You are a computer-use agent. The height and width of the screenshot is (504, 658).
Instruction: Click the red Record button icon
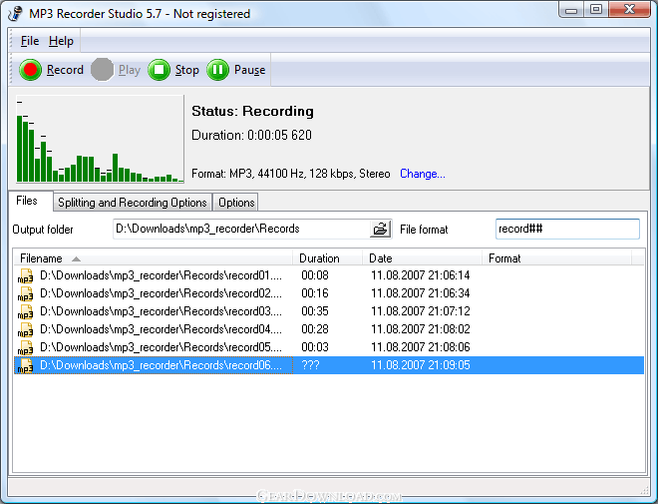point(30,70)
